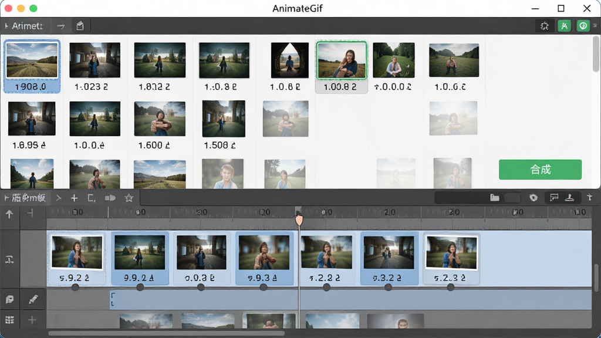
Task: Click the green 合成 button
Action: 540,170
